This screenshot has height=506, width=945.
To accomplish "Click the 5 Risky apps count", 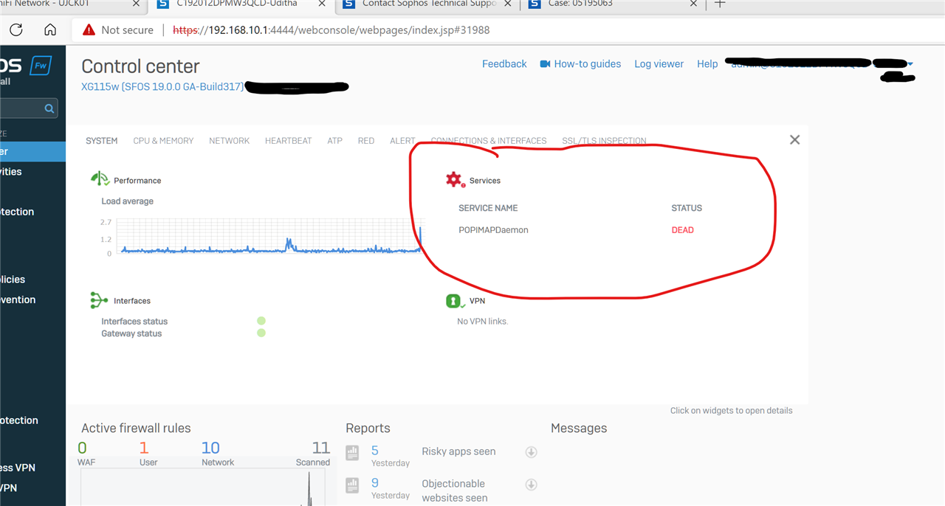I will tap(375, 451).
